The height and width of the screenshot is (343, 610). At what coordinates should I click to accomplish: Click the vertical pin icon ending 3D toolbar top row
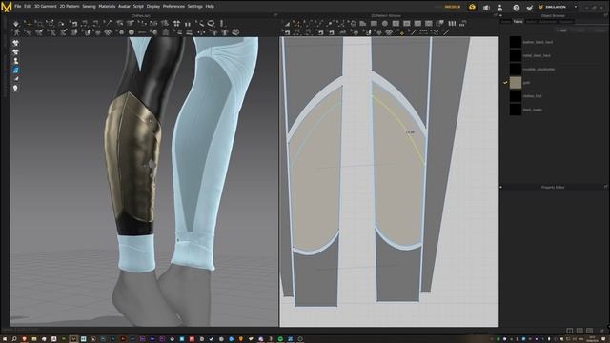pos(222,23)
